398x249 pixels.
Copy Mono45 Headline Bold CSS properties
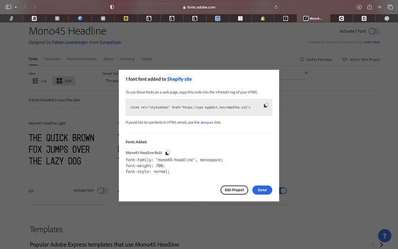tap(167, 153)
